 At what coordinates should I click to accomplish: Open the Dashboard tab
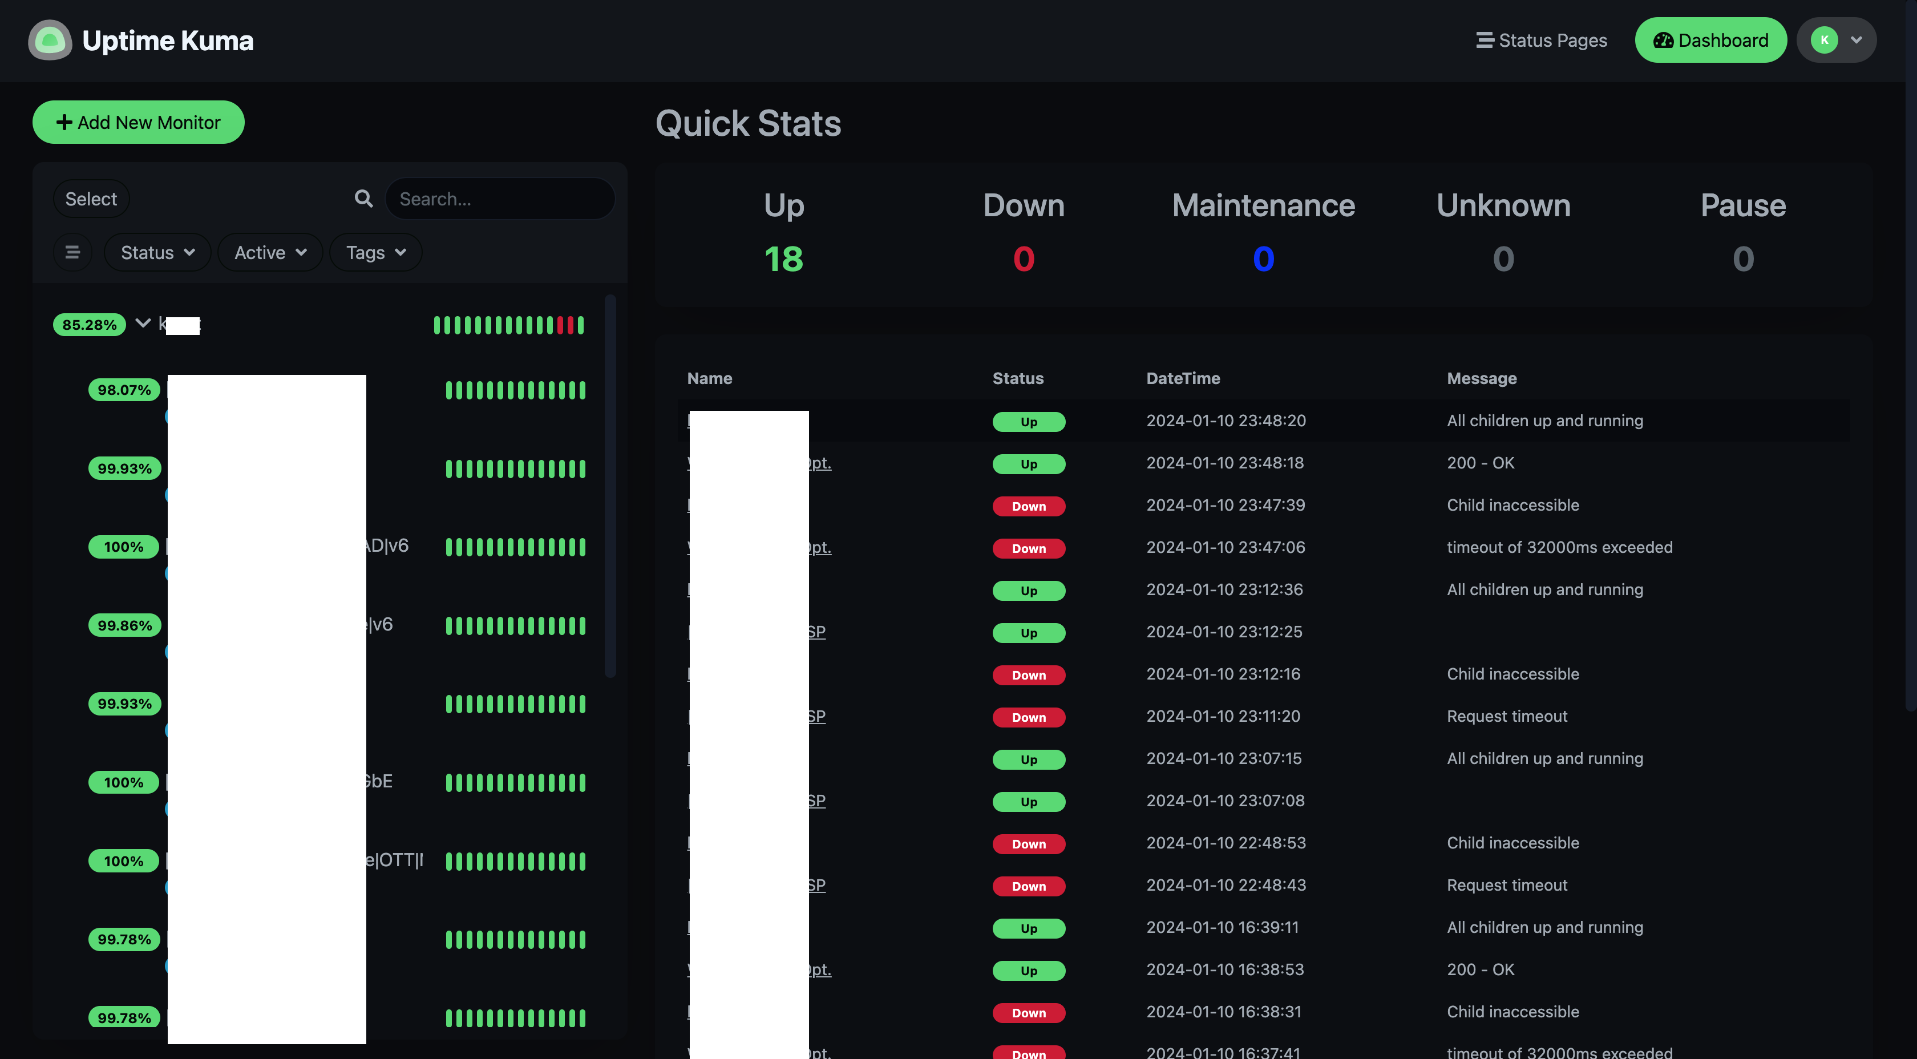click(x=1710, y=40)
